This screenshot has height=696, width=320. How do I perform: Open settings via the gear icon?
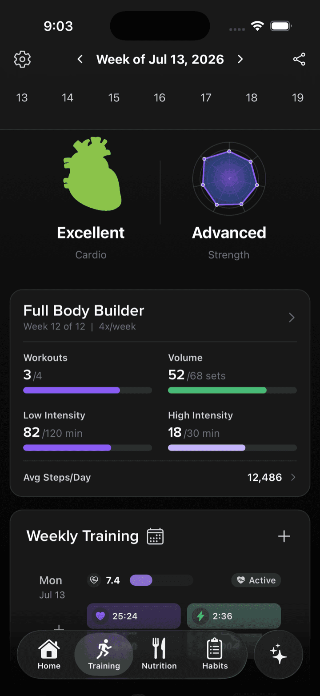22,59
